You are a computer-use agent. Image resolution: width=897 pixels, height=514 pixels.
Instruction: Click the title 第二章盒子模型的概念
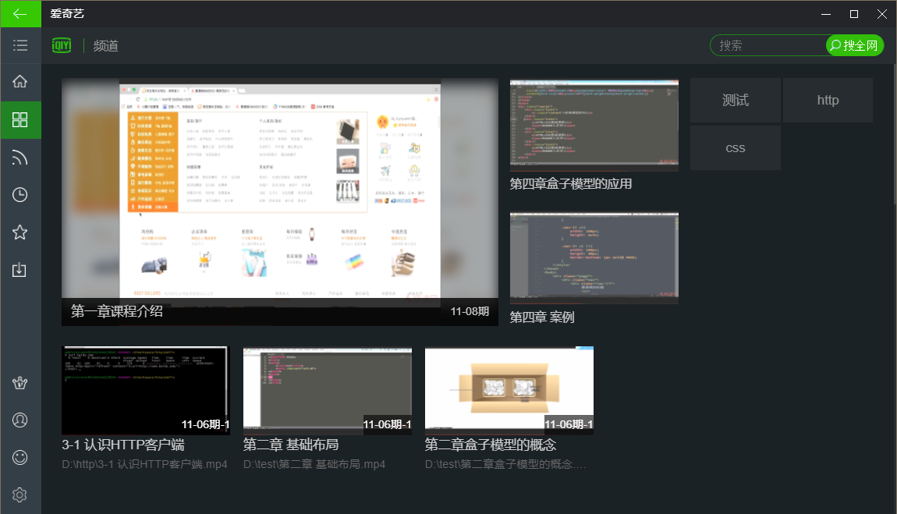point(491,445)
